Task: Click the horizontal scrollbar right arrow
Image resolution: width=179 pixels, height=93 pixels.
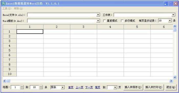Action: point(171,81)
